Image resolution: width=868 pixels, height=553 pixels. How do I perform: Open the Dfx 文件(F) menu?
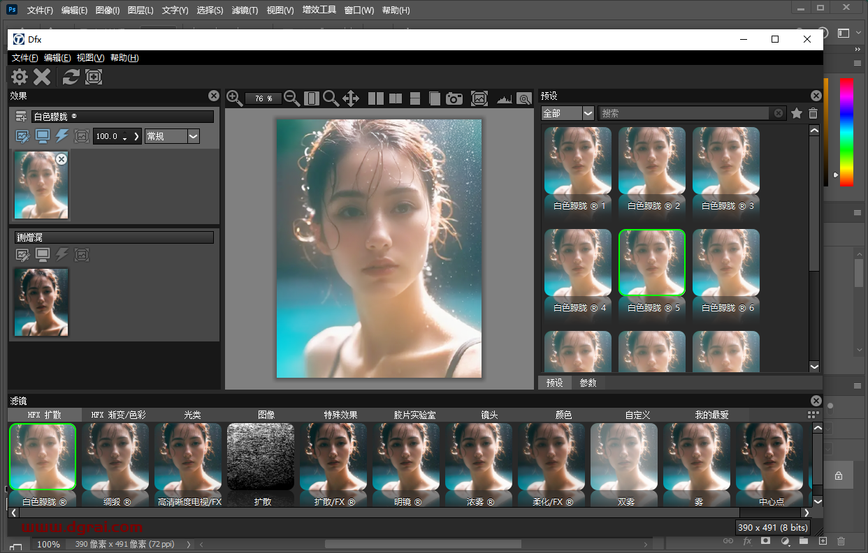pyautogui.click(x=25, y=58)
